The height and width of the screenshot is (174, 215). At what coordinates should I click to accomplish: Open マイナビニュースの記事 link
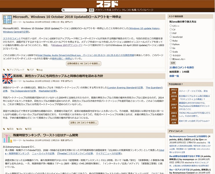coord(108,153)
